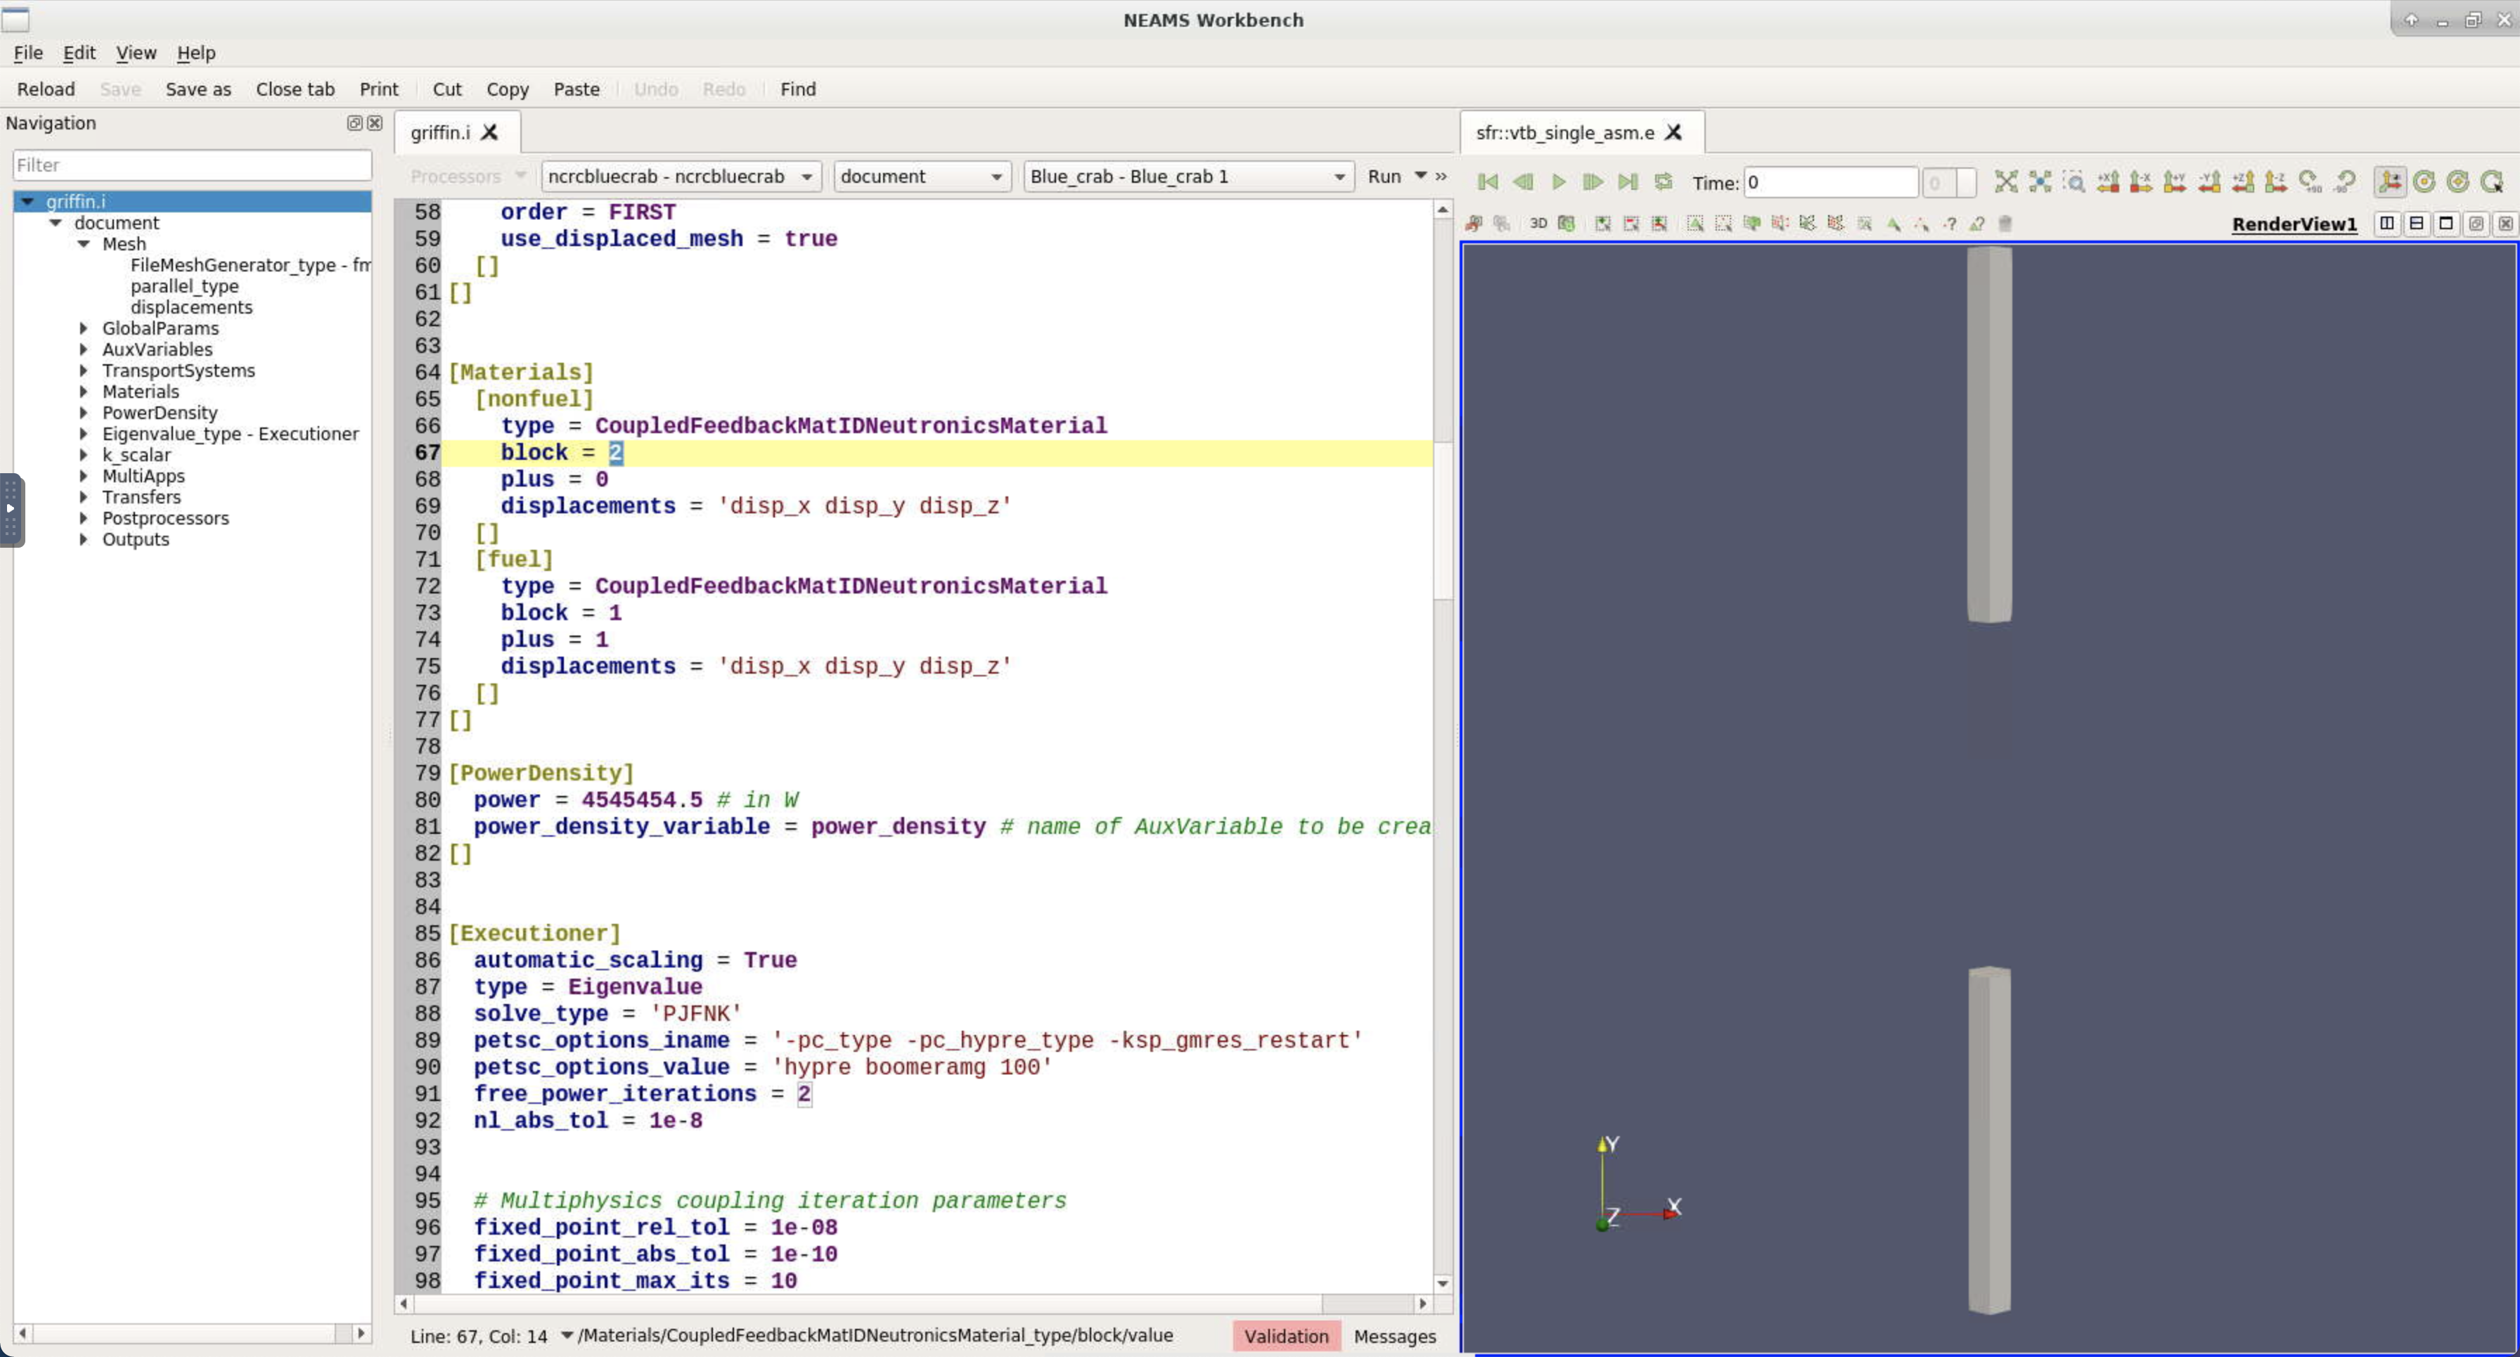Maximize RenderView1 layout
This screenshot has width=2520, height=1357.
(x=2445, y=224)
